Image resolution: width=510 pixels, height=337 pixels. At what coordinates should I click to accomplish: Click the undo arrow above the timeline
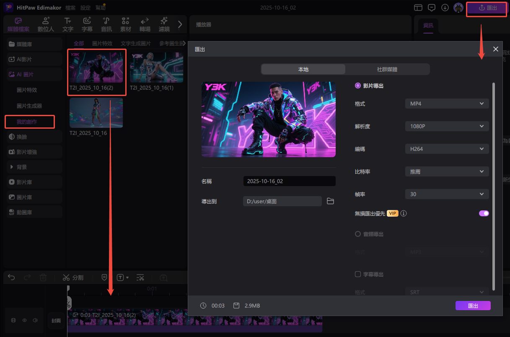pos(12,277)
